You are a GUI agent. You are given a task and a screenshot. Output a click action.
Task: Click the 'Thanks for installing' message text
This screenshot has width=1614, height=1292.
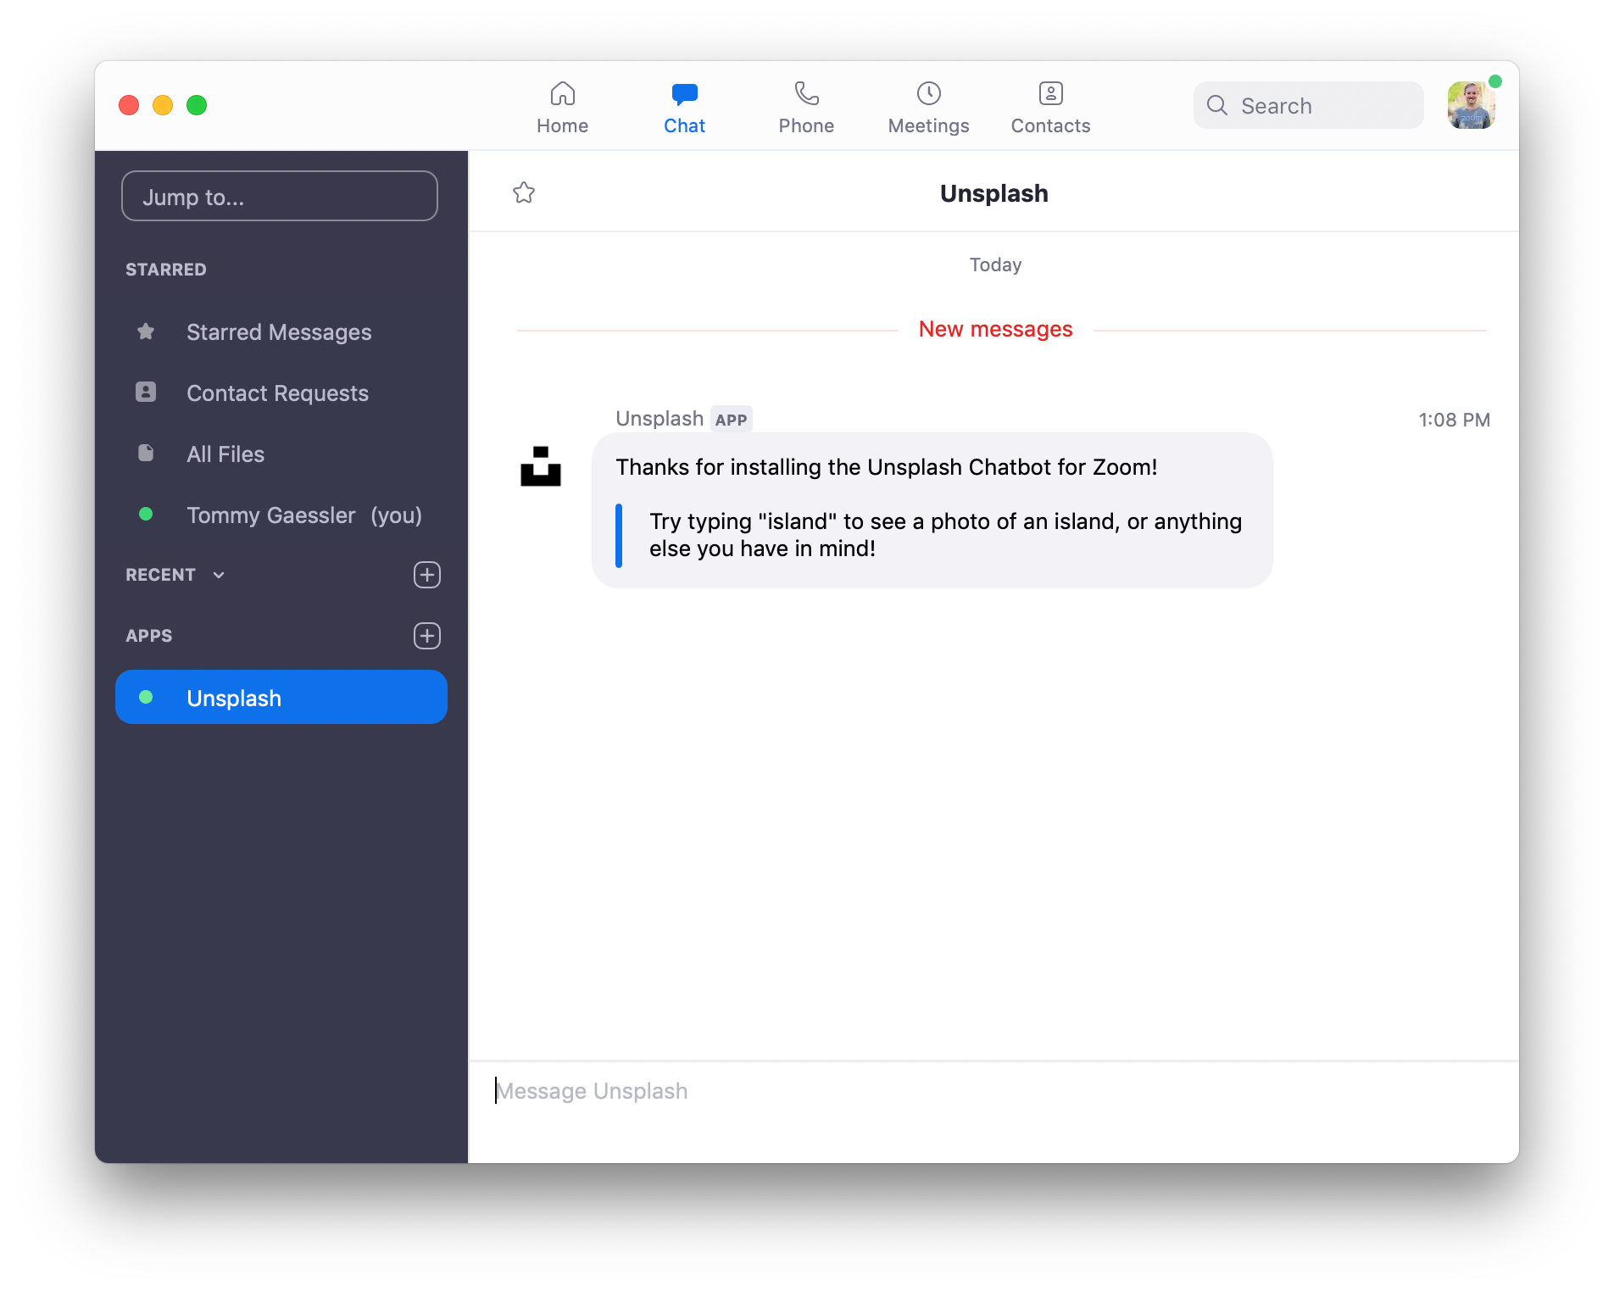[x=887, y=467]
